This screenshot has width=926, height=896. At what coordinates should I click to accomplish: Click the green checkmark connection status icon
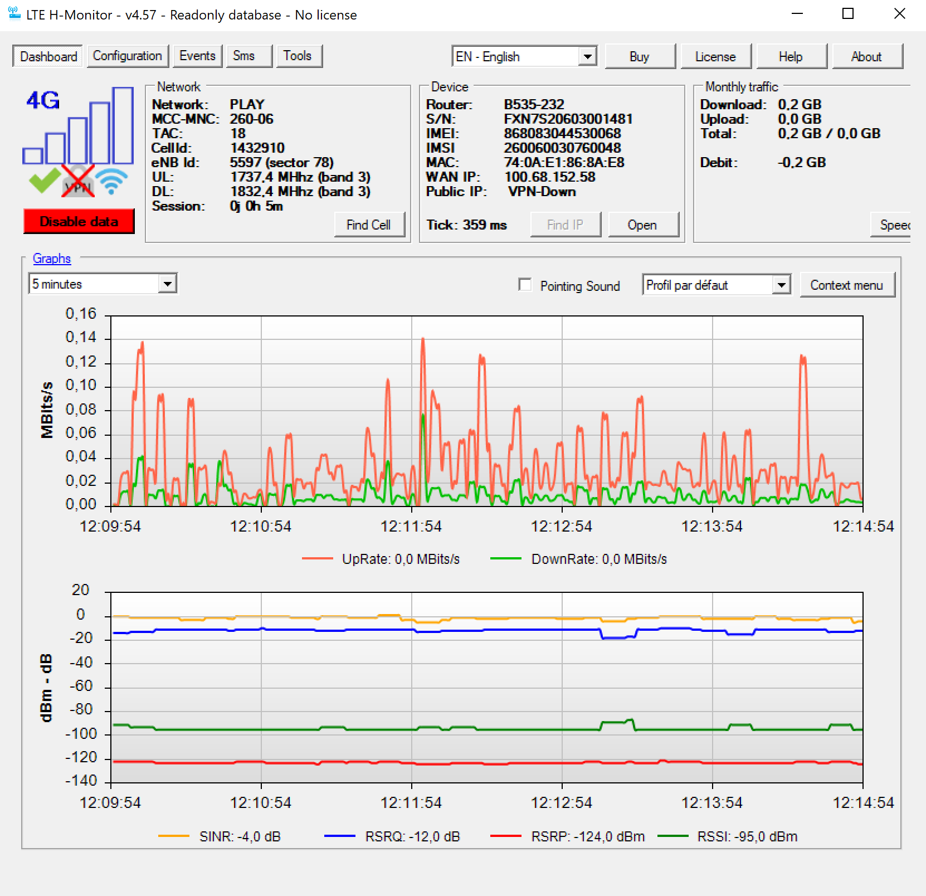[45, 181]
